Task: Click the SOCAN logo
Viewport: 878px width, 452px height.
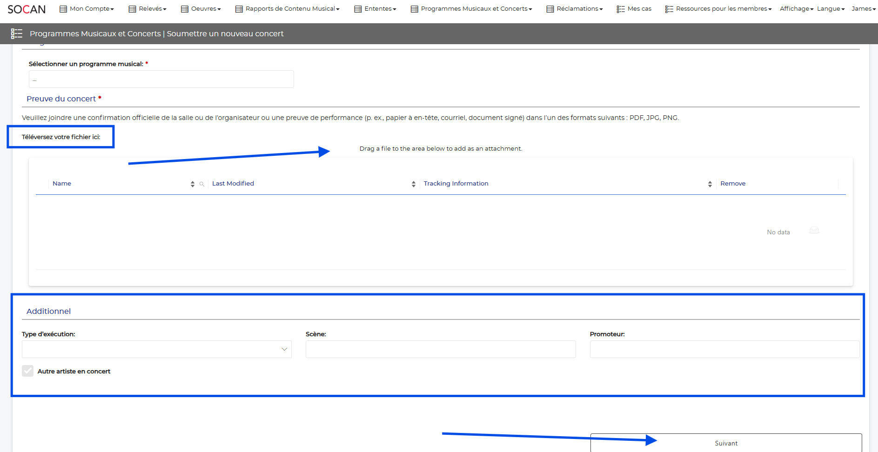Action: [x=27, y=9]
